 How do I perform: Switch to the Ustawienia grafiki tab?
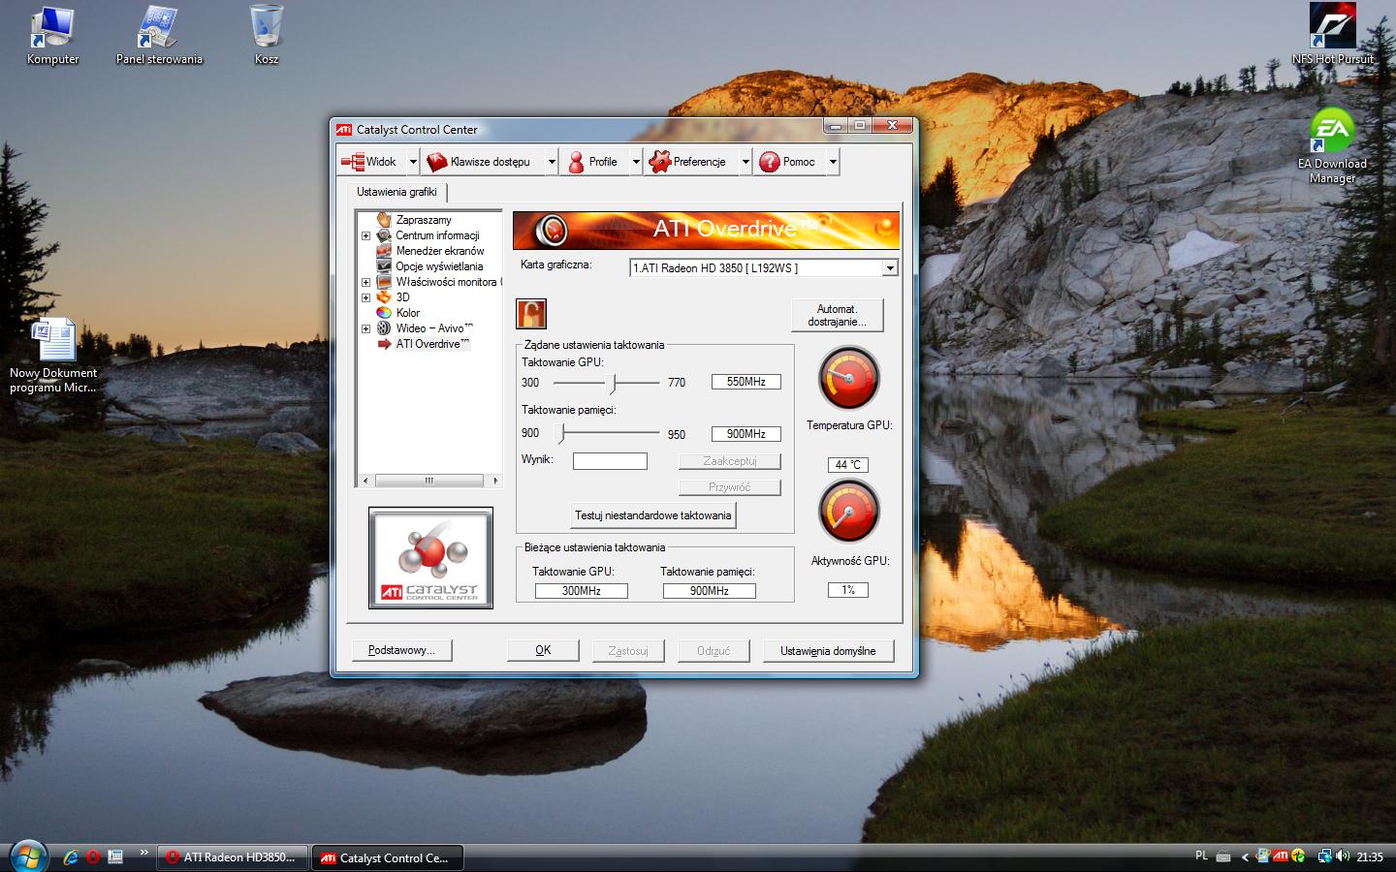coord(397,192)
